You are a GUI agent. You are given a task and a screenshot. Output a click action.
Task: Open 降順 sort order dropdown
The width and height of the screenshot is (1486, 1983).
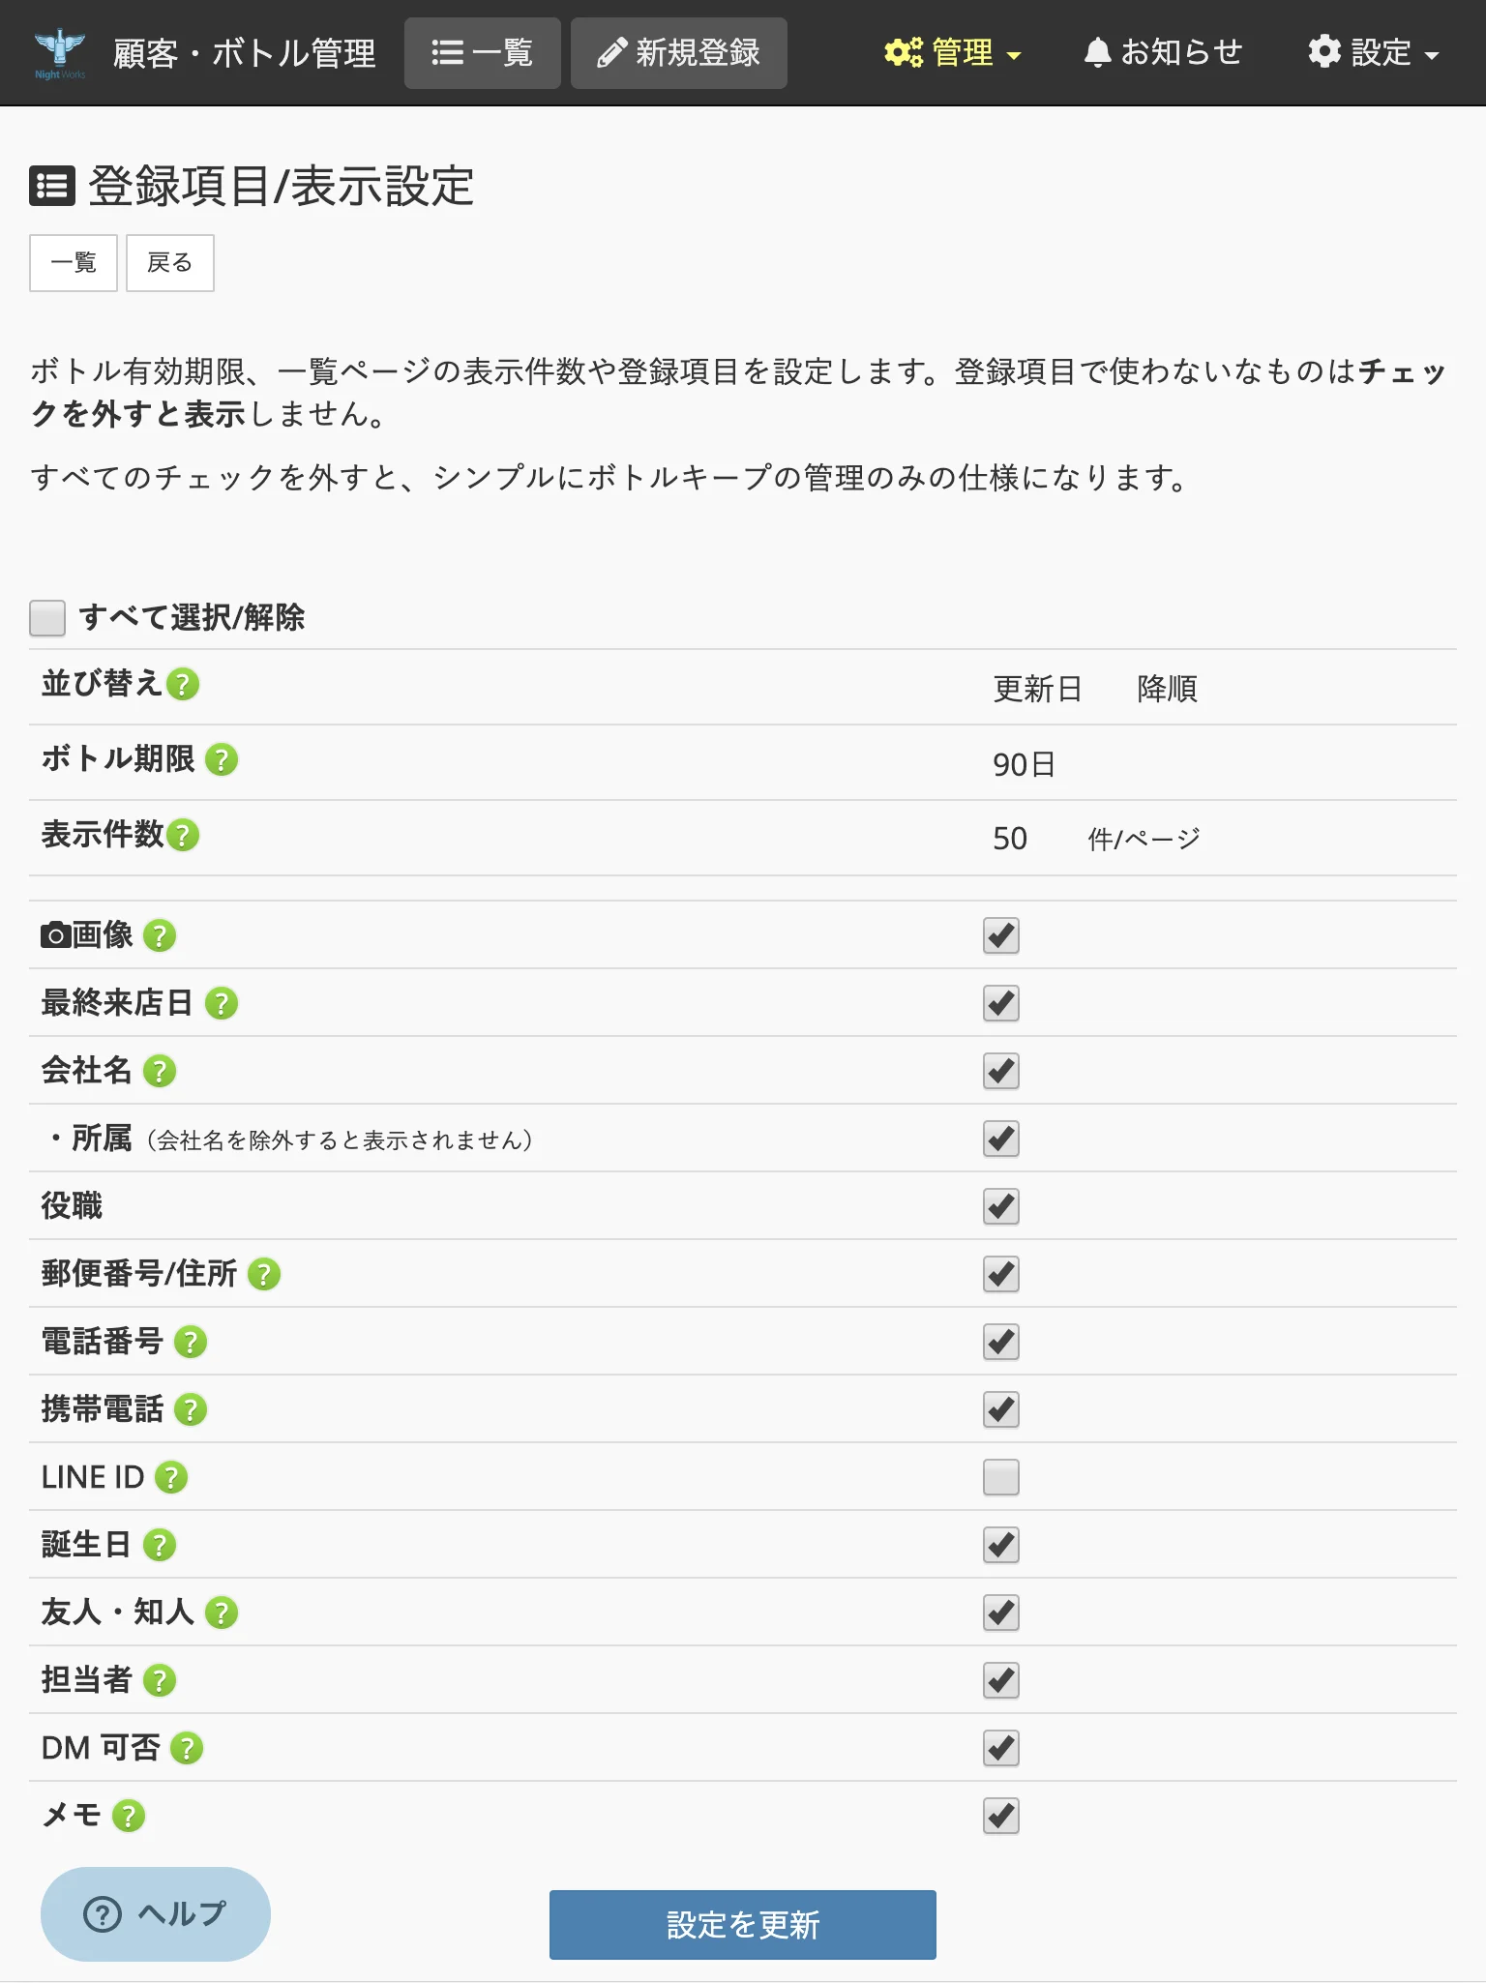(1168, 689)
